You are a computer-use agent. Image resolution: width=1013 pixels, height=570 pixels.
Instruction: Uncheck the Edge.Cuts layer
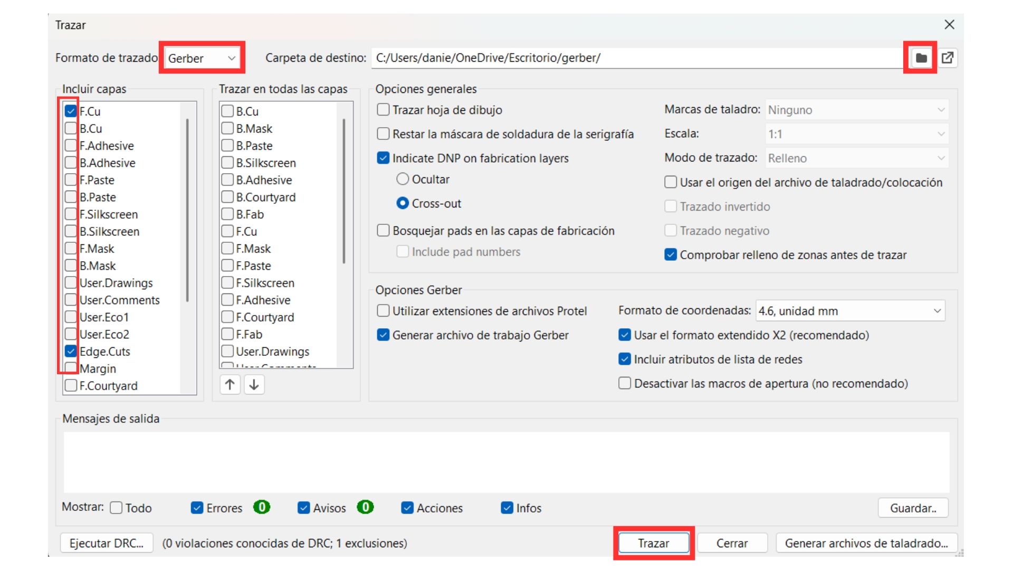point(71,351)
